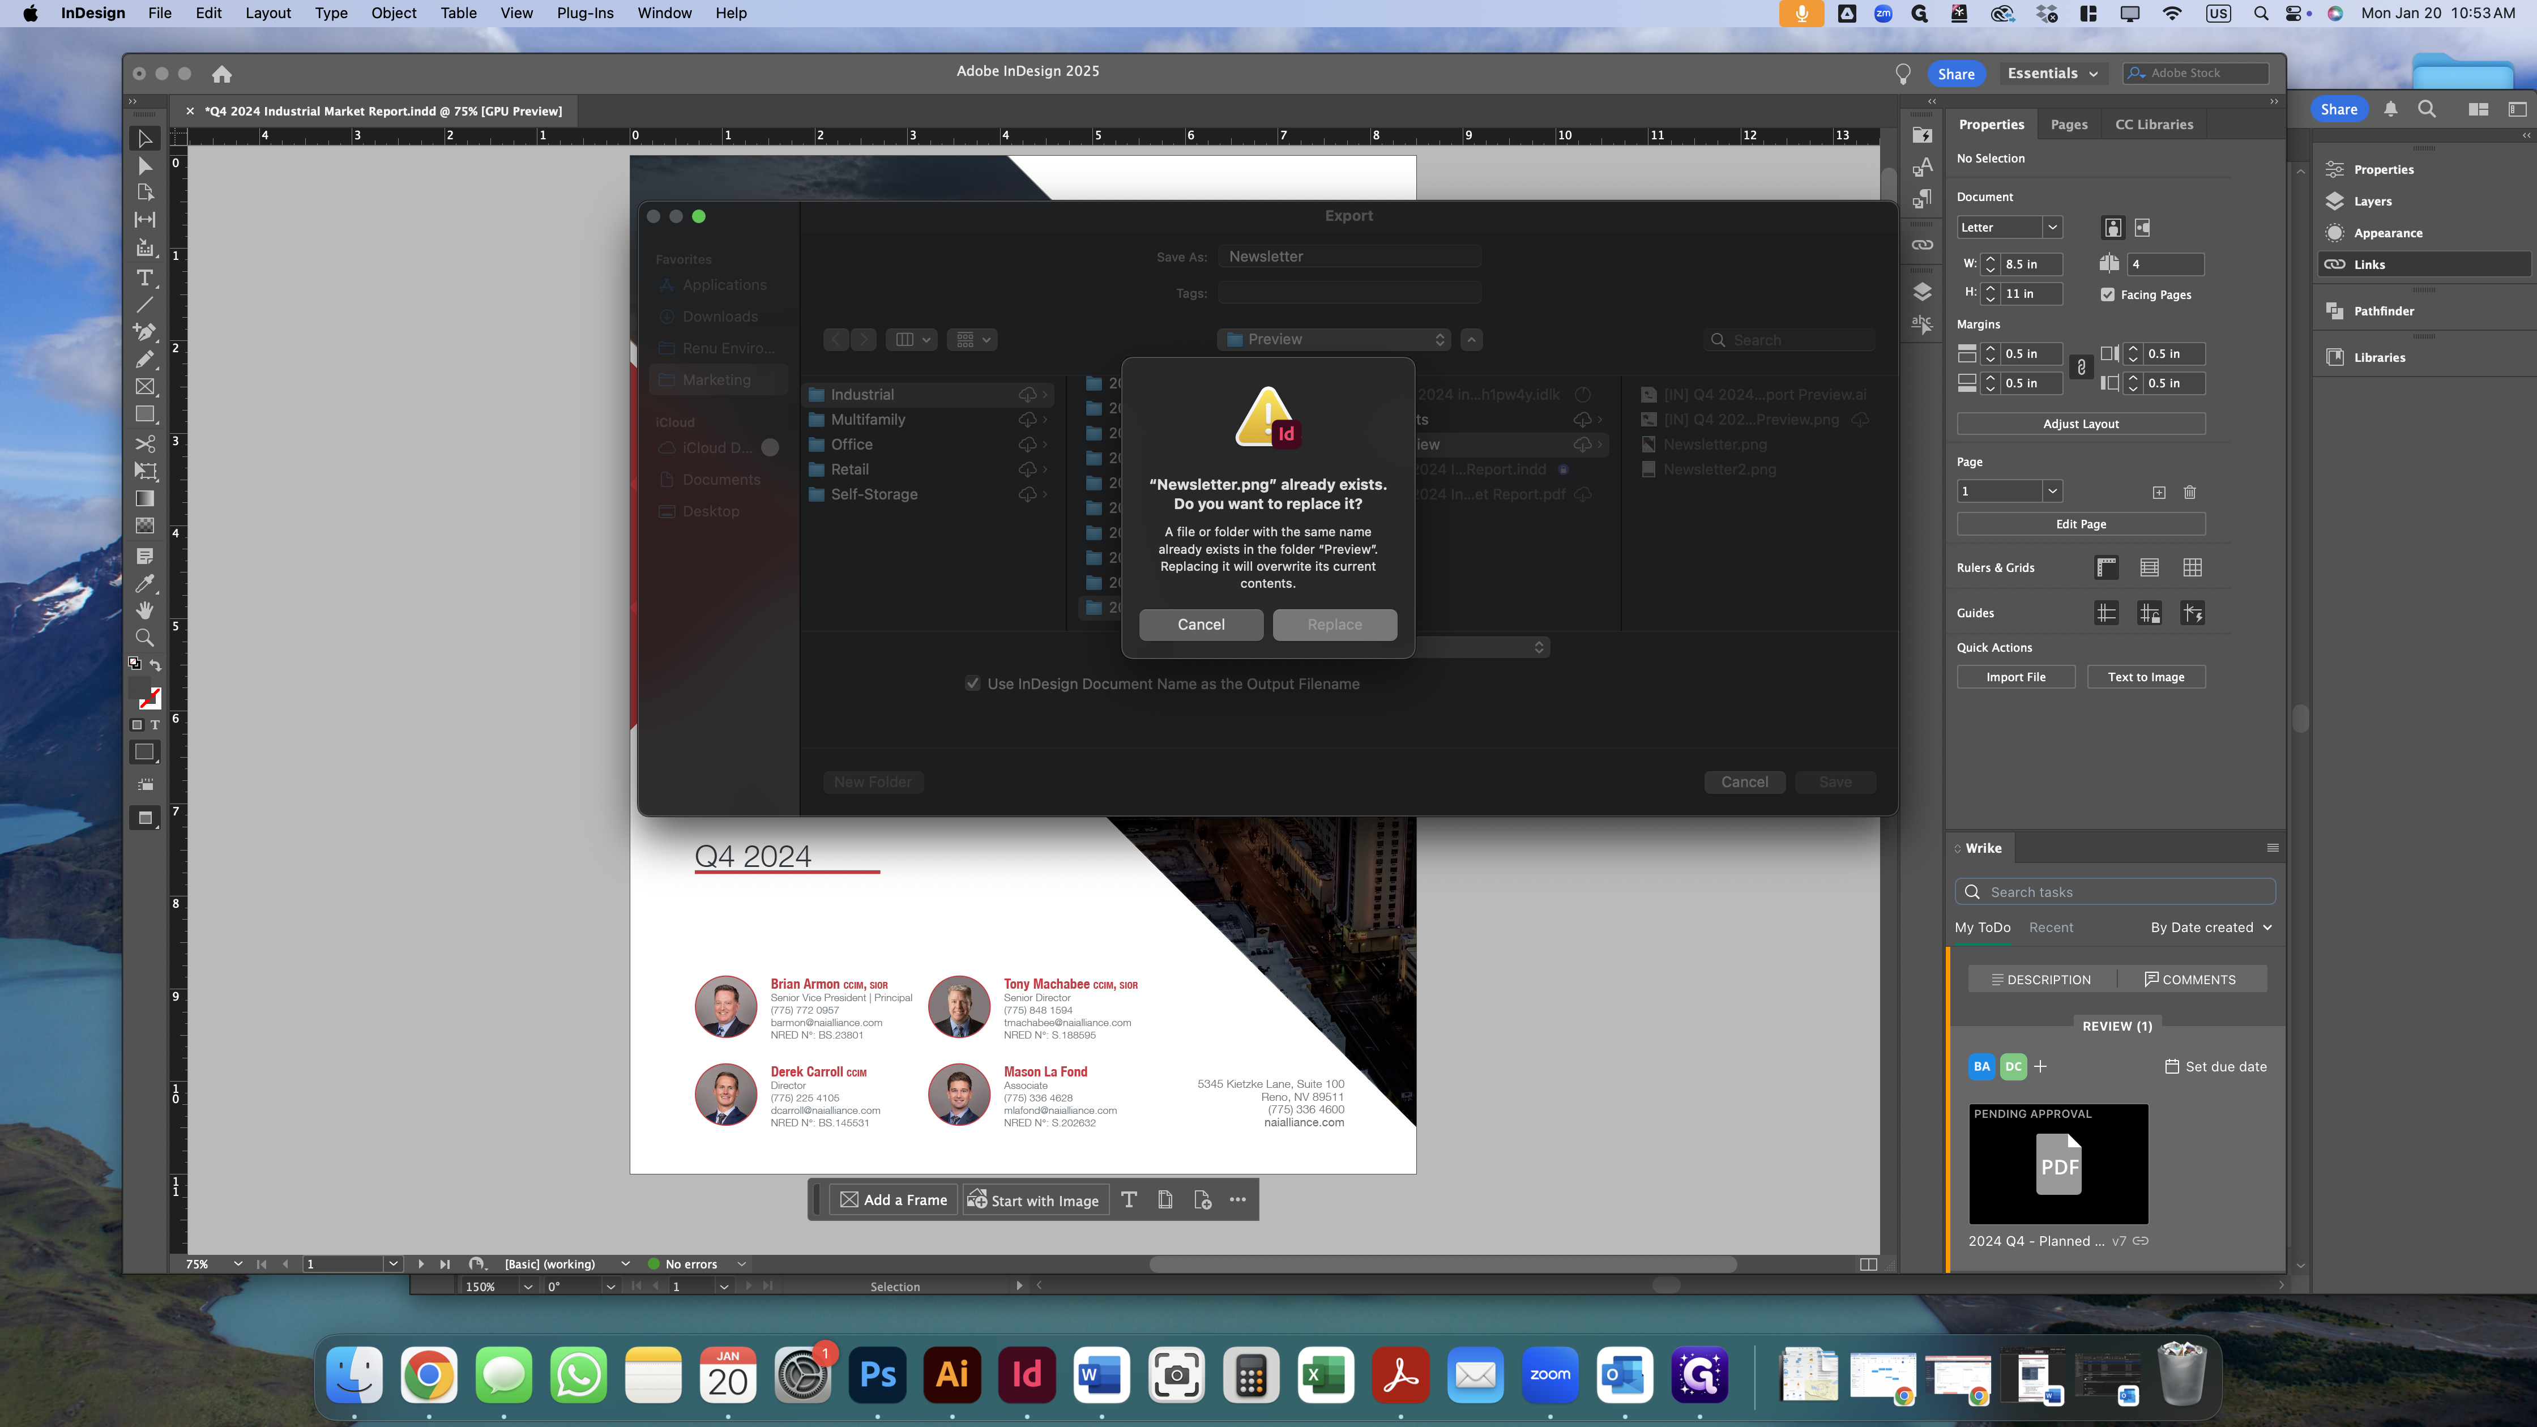Open the Layout menu

tap(268, 13)
